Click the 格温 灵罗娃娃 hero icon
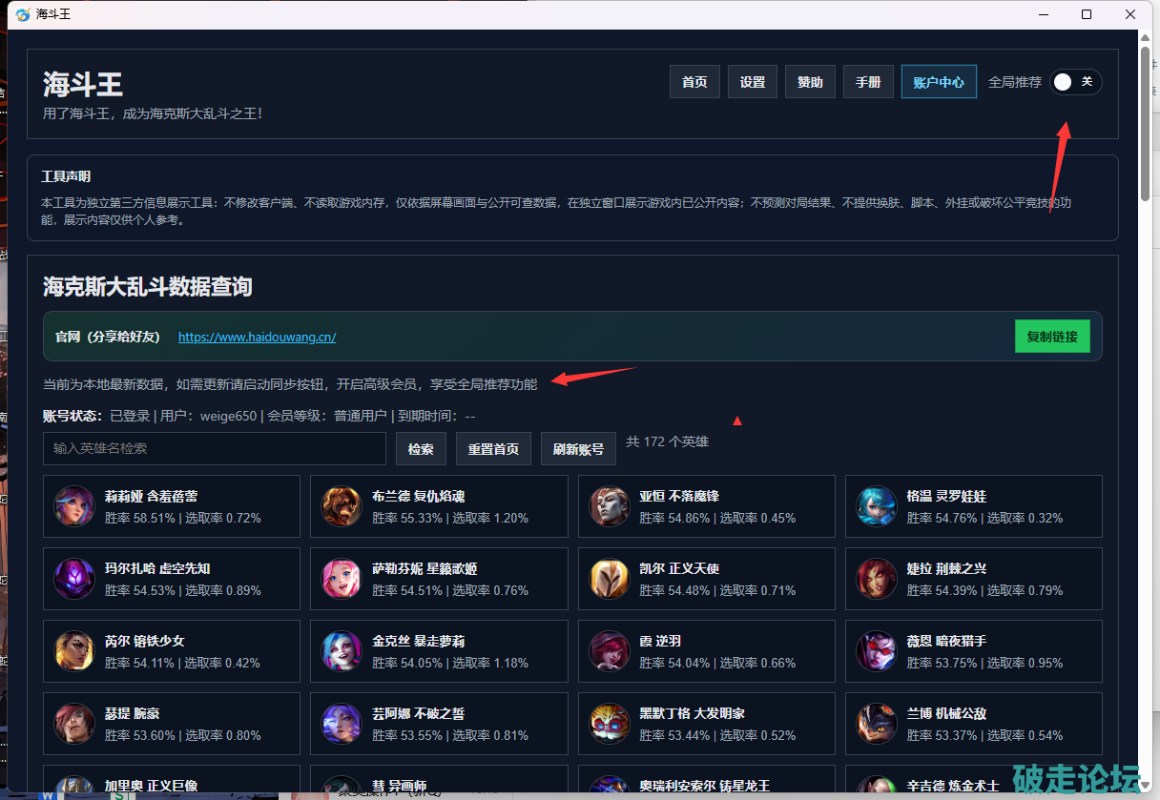 [877, 506]
